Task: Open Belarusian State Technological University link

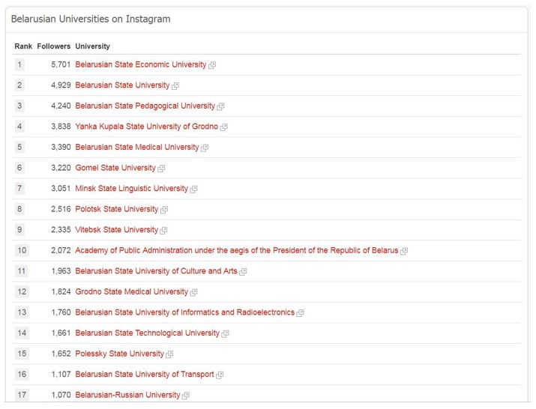Action: pyautogui.click(x=148, y=333)
